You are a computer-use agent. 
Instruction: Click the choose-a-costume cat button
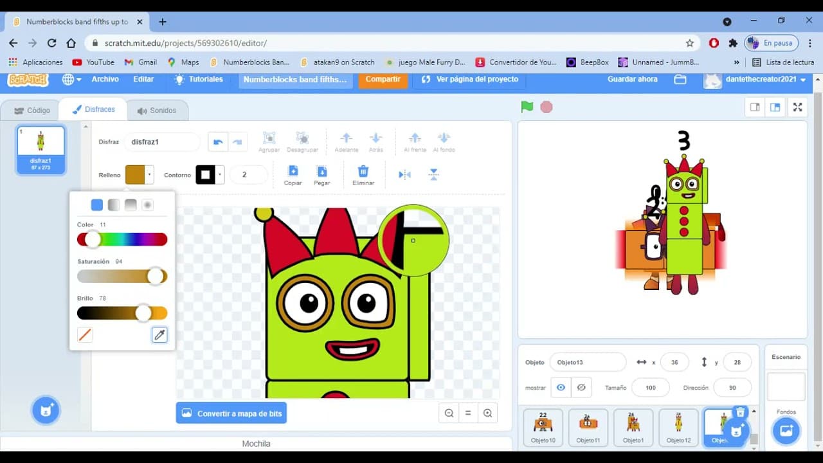[46, 410]
